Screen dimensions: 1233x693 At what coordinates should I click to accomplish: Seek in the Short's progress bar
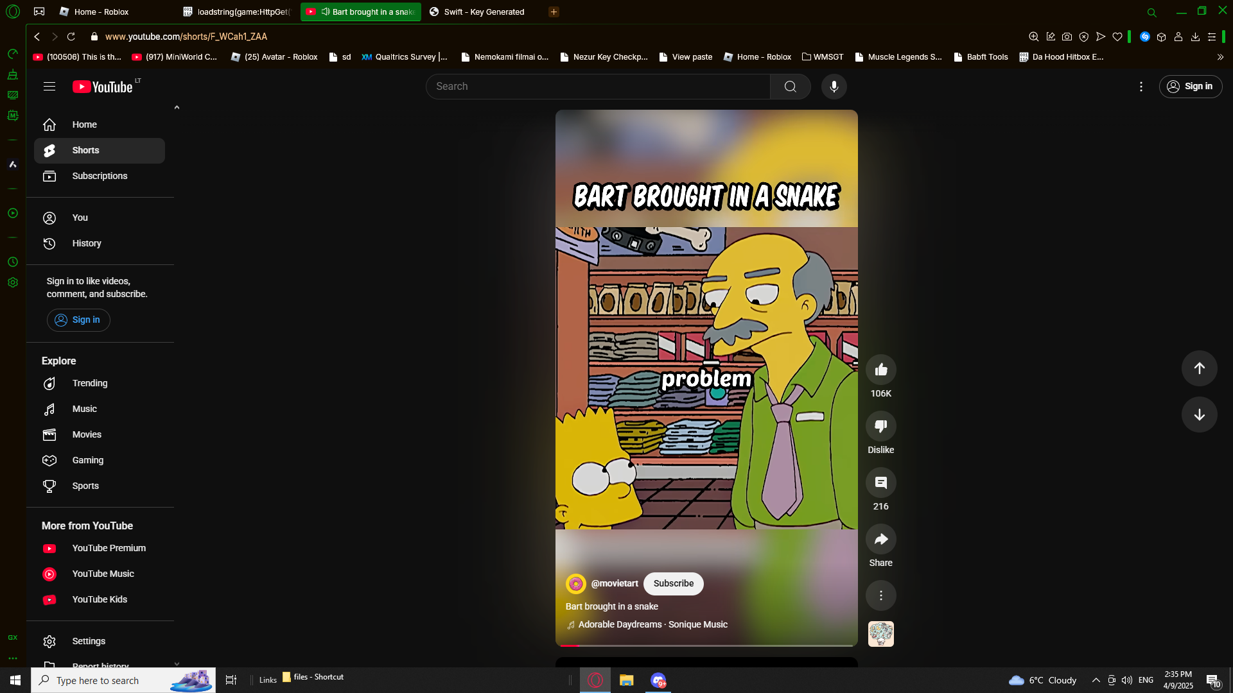coord(706,645)
